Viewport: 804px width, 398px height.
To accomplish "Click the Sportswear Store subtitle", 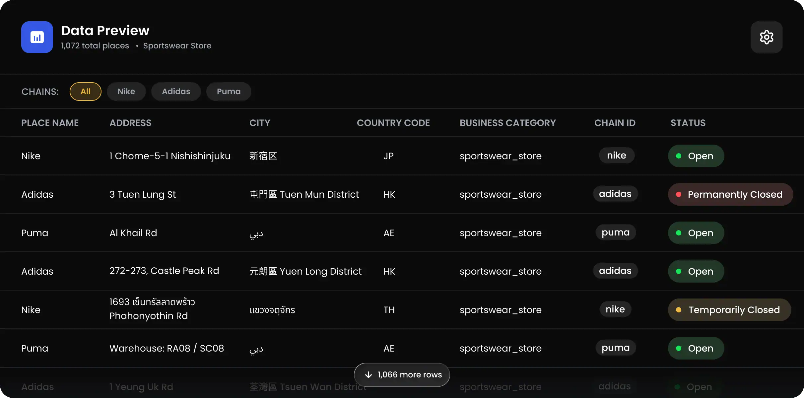I will pos(177,46).
